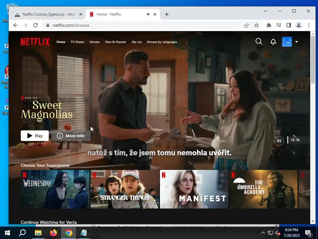Viewport: 318px width, 239px height.
Task: Click the share this page icon
Action: pyautogui.click(x=247, y=25)
